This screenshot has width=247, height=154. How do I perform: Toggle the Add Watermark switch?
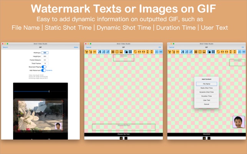(x=44, y=70)
